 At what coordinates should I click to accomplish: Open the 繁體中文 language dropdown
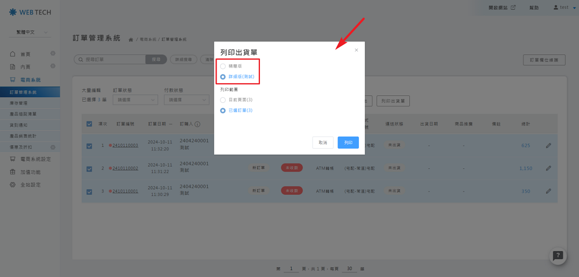[32, 32]
